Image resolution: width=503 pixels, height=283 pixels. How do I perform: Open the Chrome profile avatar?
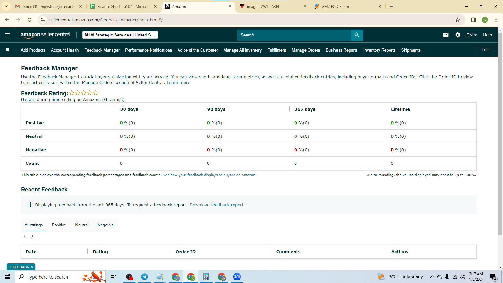point(485,20)
